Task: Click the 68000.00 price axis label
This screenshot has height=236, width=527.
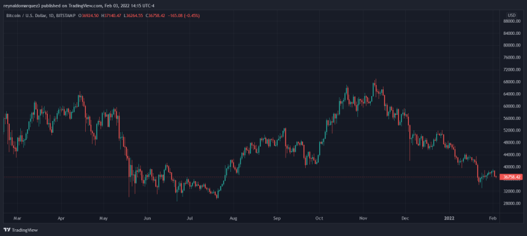Action: pos(512,82)
